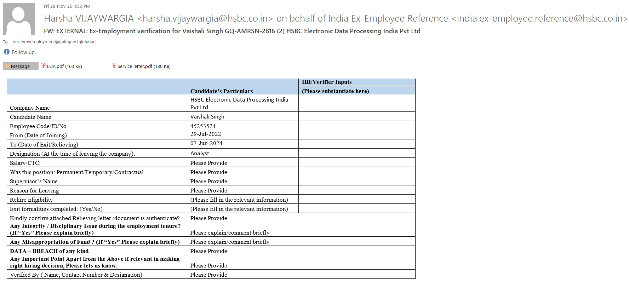629x282 pixels.
Task: Click the To (Date of Exit/Relieving) label
Action: [x=44, y=145]
